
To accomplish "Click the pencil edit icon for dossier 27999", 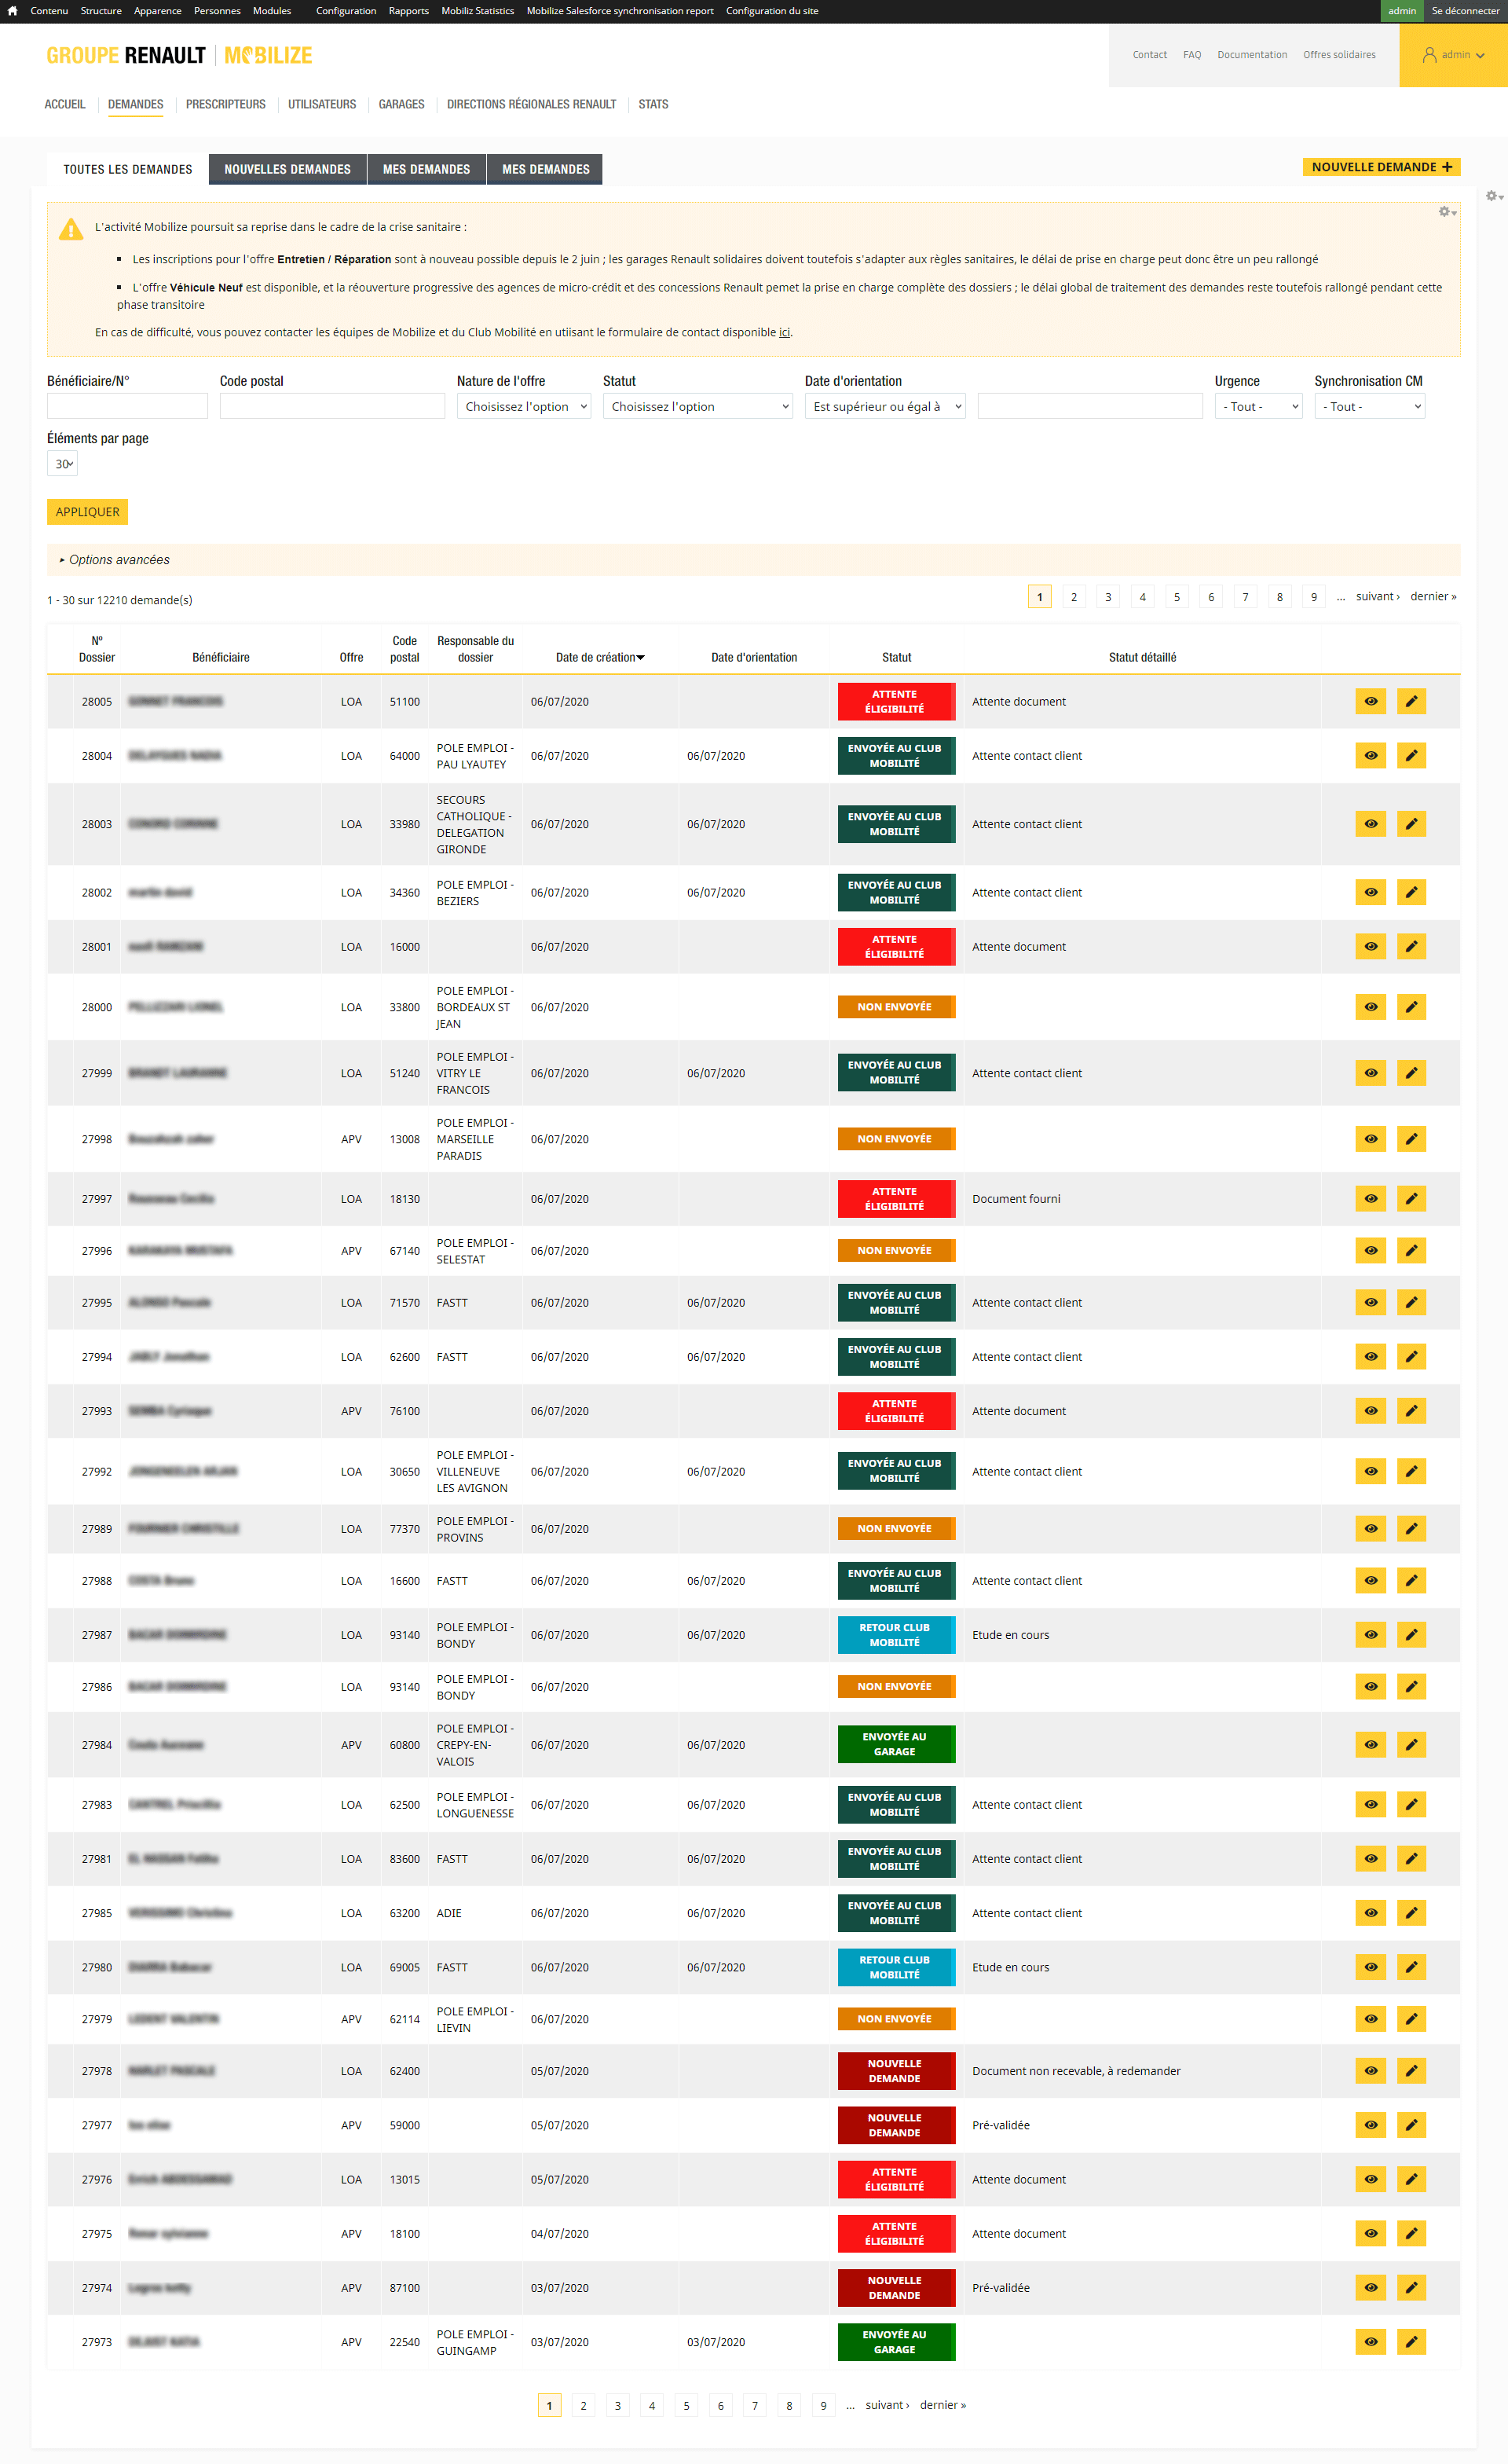I will (x=1411, y=1073).
